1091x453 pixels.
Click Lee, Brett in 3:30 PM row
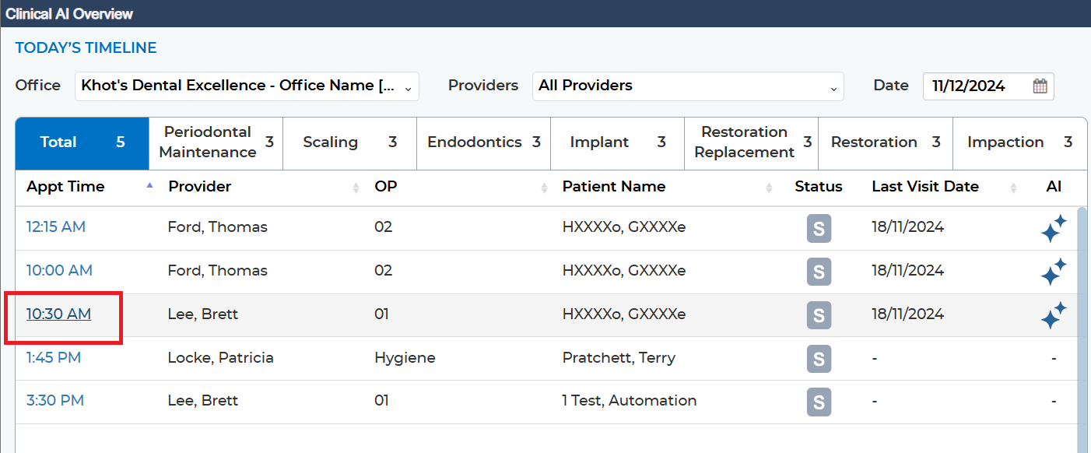pyautogui.click(x=203, y=401)
